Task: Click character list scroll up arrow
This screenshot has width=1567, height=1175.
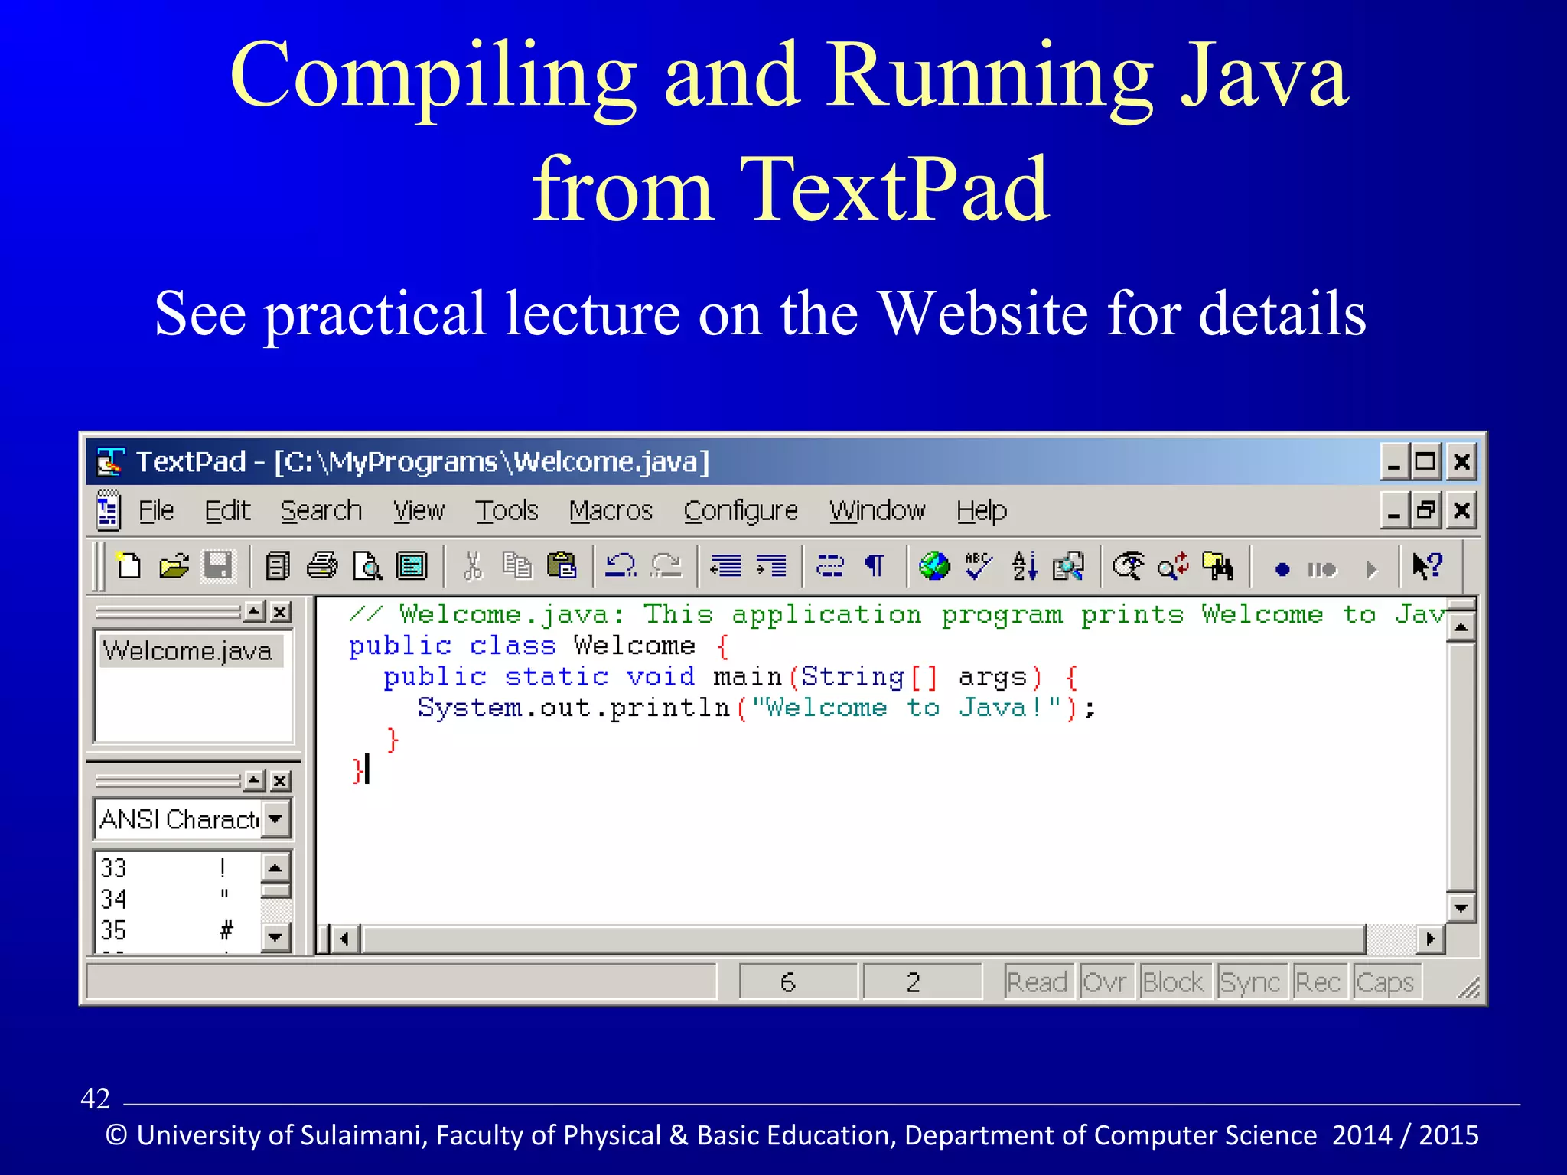Action: 275,867
